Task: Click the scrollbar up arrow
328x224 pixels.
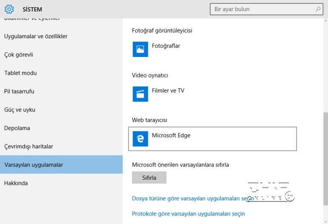Action: pyautogui.click(x=325, y=21)
